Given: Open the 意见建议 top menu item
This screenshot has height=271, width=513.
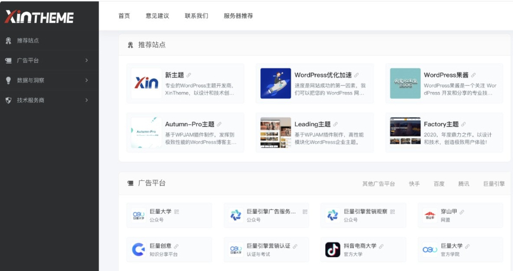Looking at the screenshot, I should tap(157, 16).
